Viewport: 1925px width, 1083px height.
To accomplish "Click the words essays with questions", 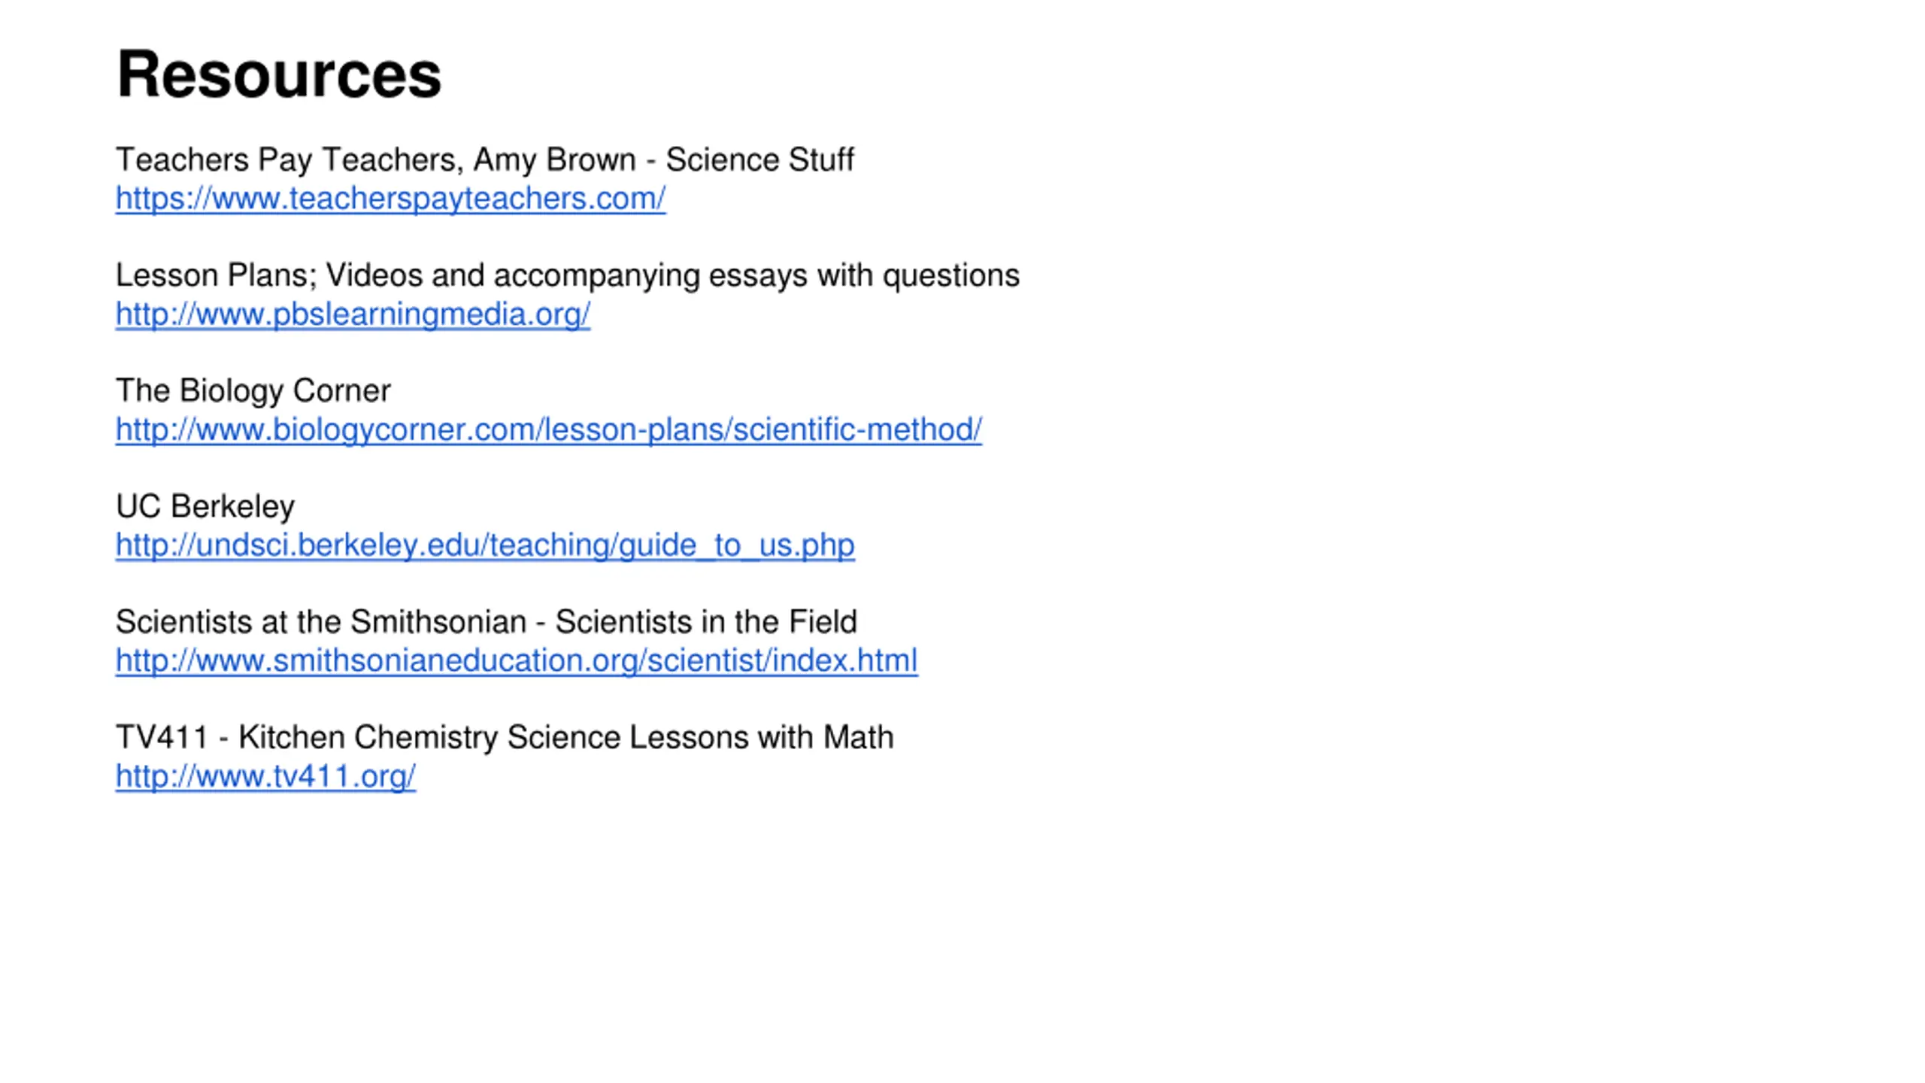I will click(x=864, y=276).
